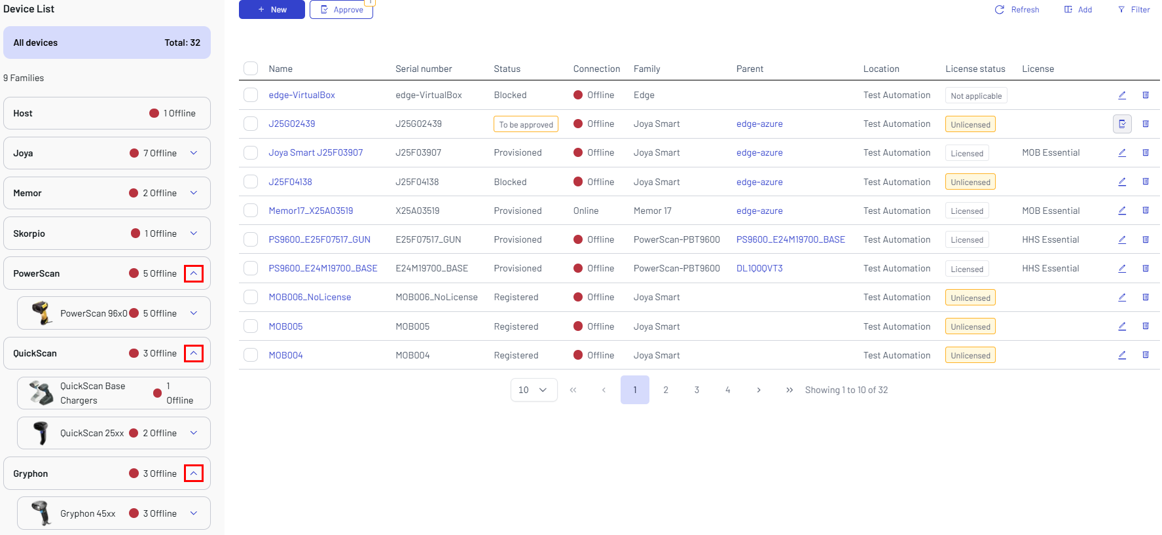Select the Host family
This screenshot has height=535, width=1162.
point(107,113)
